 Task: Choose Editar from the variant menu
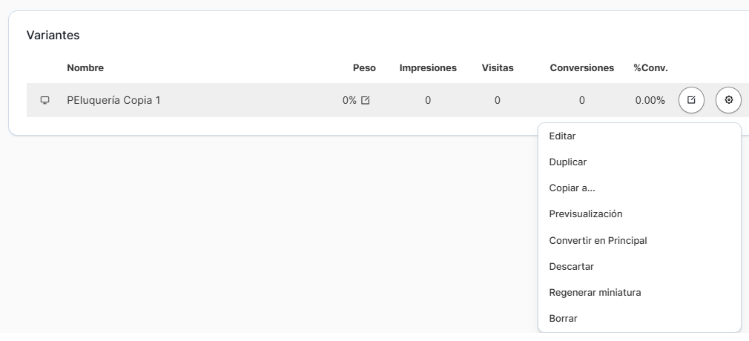(562, 136)
